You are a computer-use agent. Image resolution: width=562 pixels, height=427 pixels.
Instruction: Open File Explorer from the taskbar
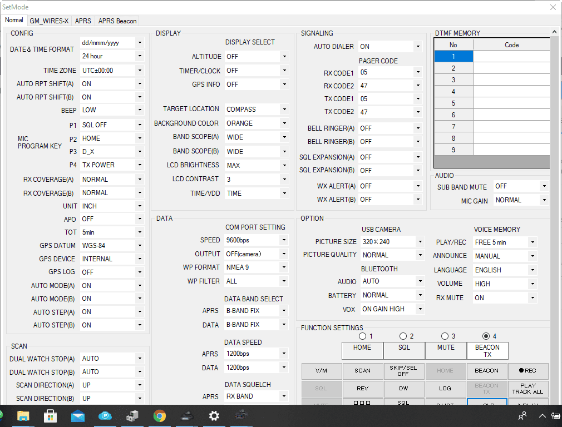23,415
